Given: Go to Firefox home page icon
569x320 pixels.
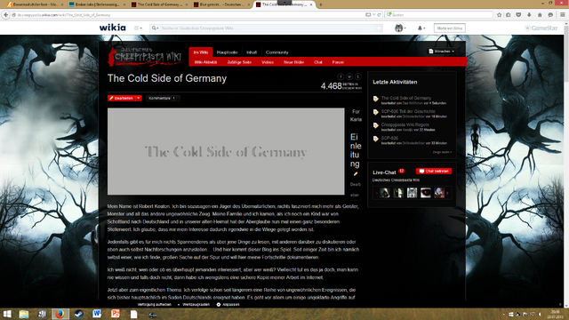Looking at the screenshot, I should pos(540,15).
